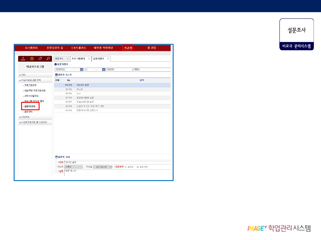This screenshot has width=321, height=240.
Task: Open the start date calendar picker
Action: [82, 70]
